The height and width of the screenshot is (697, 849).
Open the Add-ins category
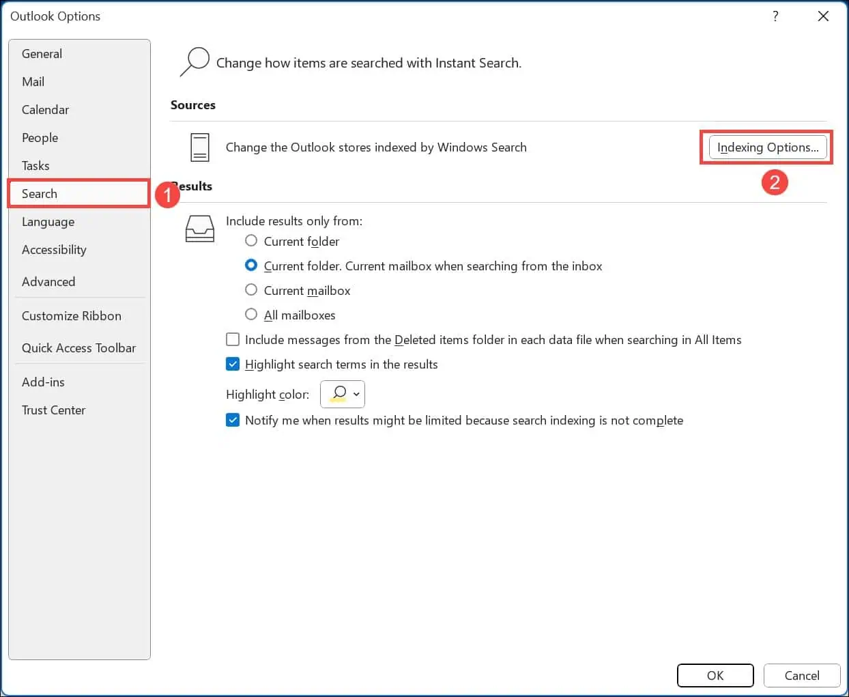[79, 382]
